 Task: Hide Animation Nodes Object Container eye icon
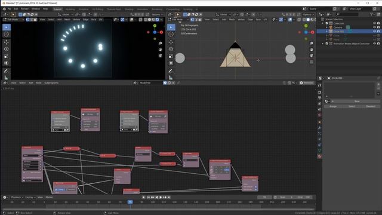[x=374, y=44]
